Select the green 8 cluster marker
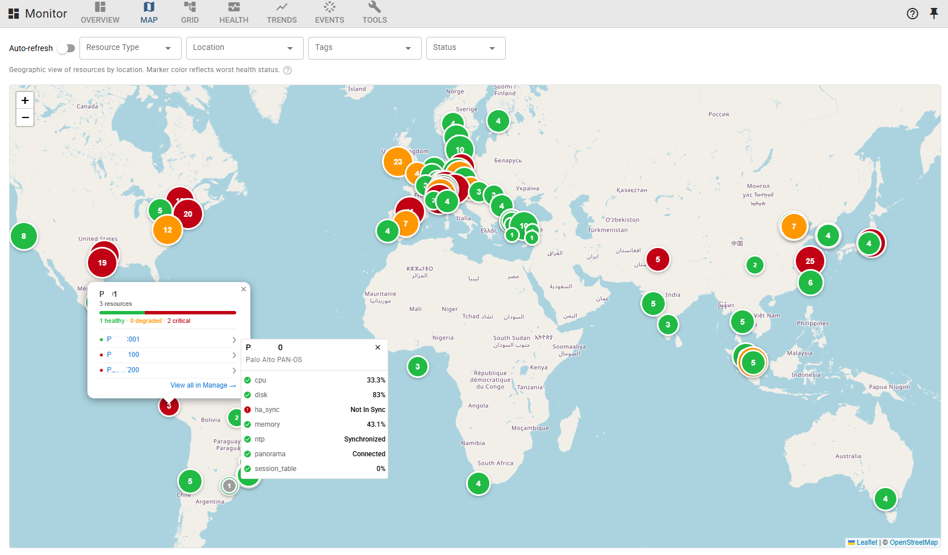The height and width of the screenshot is (555, 948). [x=24, y=236]
